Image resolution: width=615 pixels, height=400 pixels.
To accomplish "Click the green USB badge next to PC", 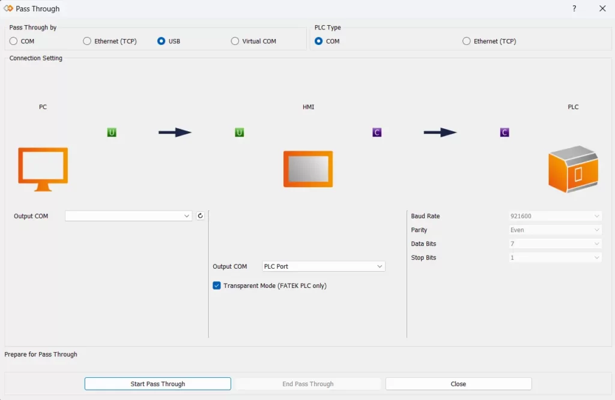I will tap(112, 133).
